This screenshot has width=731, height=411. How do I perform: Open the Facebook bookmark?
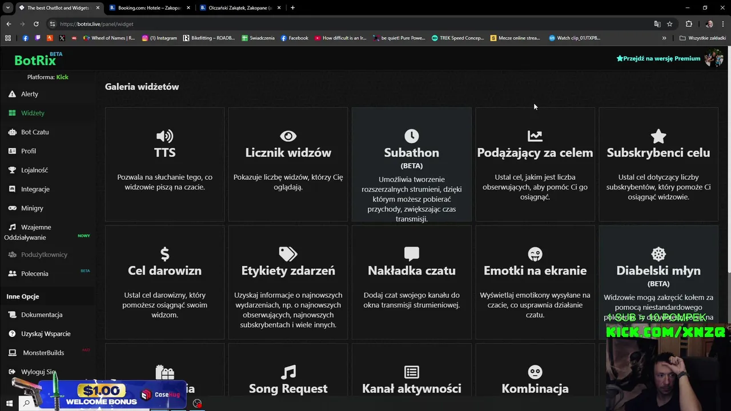294,38
